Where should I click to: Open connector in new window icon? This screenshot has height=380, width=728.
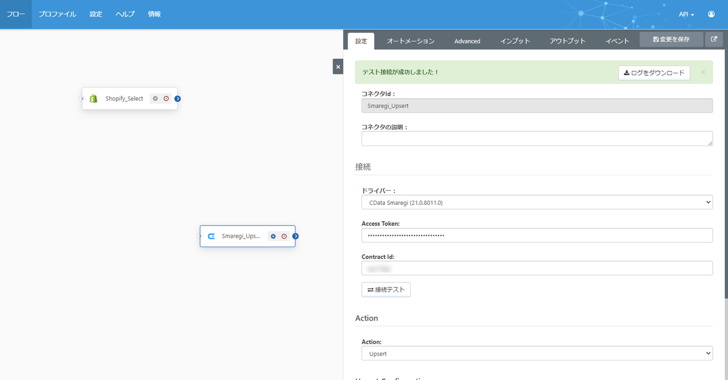(x=714, y=39)
